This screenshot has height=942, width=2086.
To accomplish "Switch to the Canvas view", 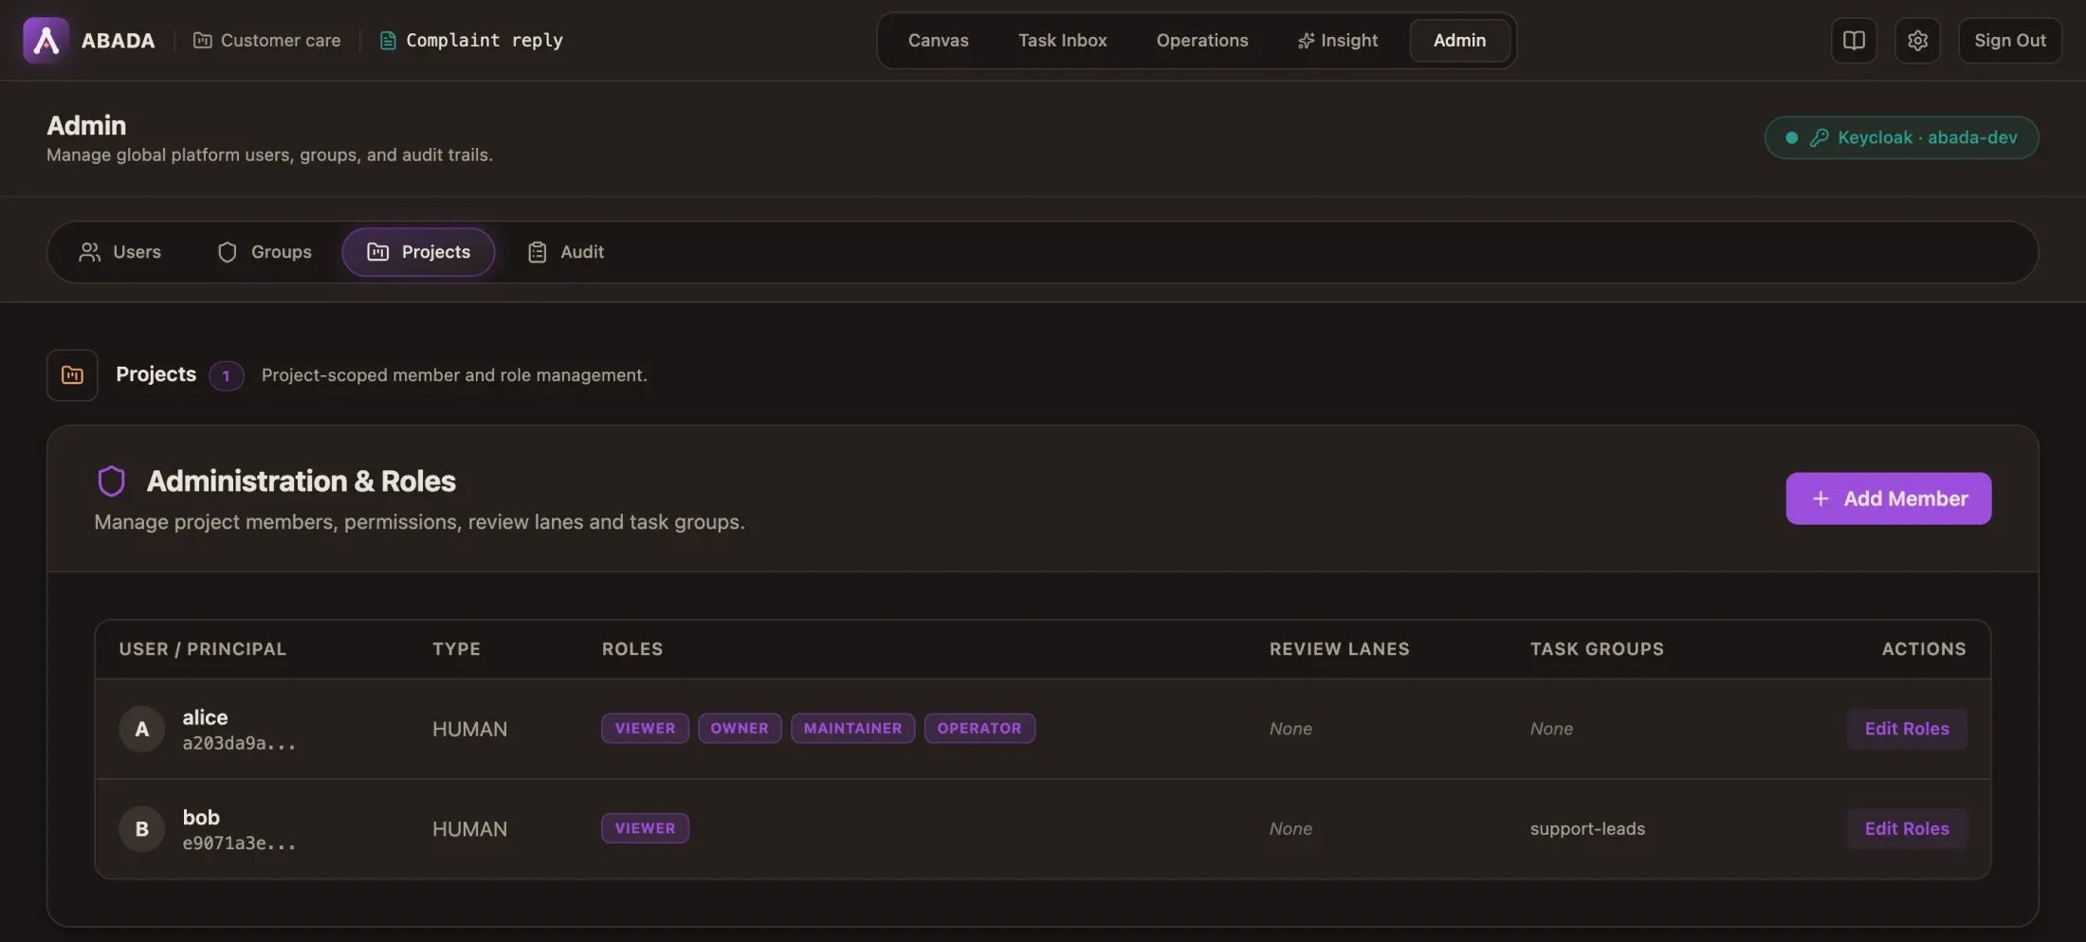I will pos(938,40).
